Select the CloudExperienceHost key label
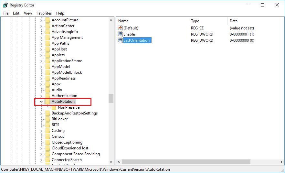 (x=70, y=148)
